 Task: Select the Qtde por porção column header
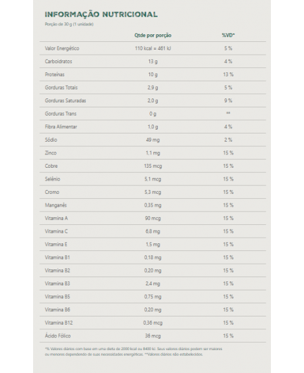point(153,35)
